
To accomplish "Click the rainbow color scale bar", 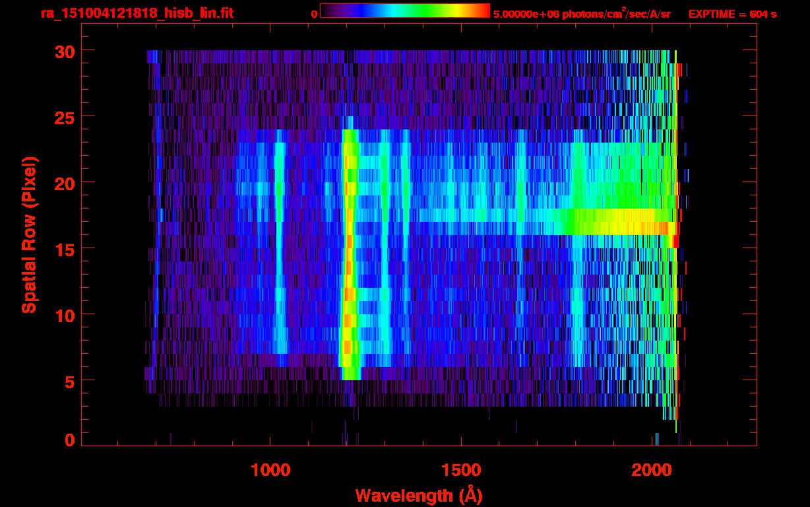I will pyautogui.click(x=404, y=11).
